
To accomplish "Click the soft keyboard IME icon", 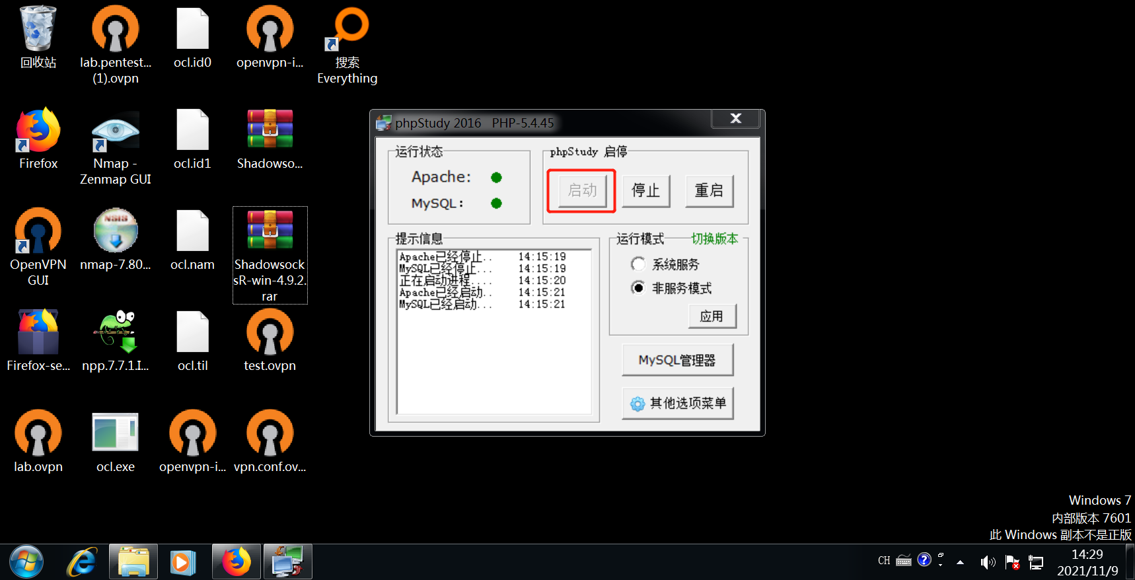I will coord(904,561).
